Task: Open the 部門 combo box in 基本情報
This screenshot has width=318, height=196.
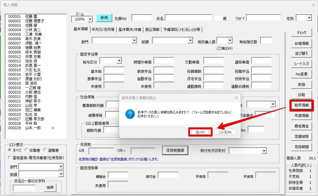Action: (134, 40)
